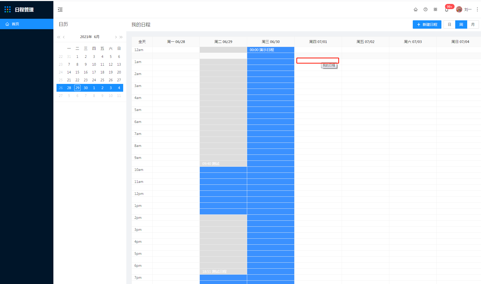Create a new schedule with 新建日程 button
Image resolution: width=481 pixels, height=284 pixels.
pyautogui.click(x=427, y=24)
